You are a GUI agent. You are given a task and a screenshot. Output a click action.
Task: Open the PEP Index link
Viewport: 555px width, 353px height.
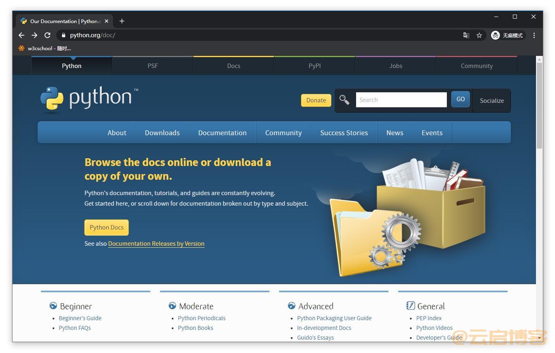(x=429, y=318)
